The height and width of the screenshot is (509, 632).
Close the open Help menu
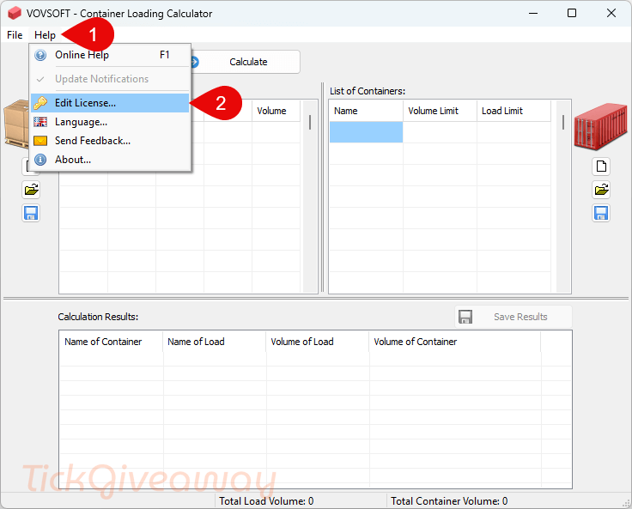click(x=45, y=35)
